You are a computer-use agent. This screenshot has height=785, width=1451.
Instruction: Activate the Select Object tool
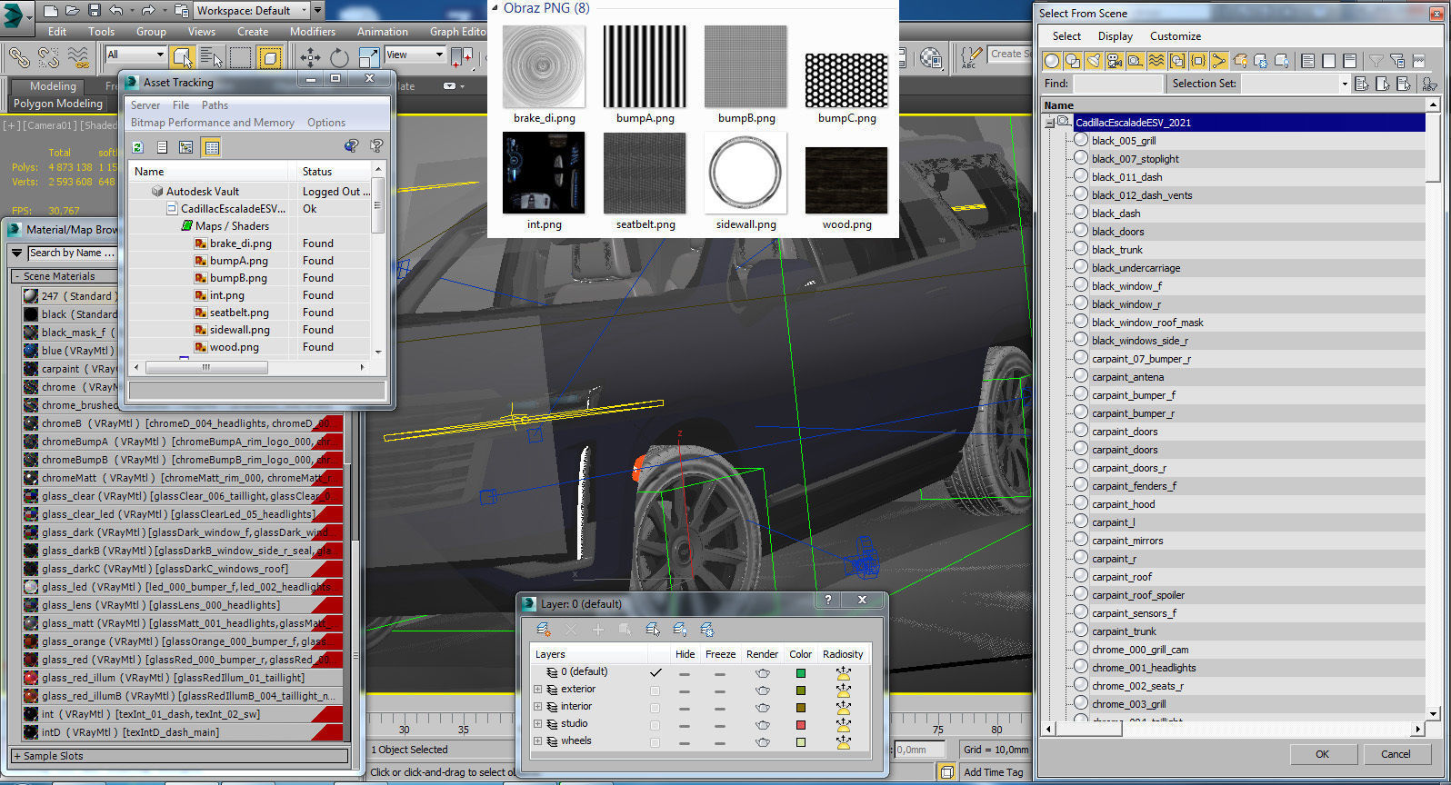click(x=182, y=57)
